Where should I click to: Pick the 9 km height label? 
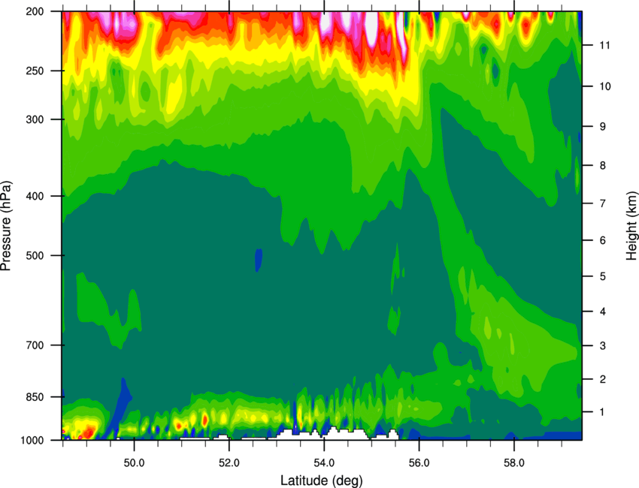602,126
